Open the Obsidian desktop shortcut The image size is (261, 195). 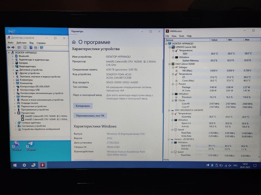coord(17,146)
